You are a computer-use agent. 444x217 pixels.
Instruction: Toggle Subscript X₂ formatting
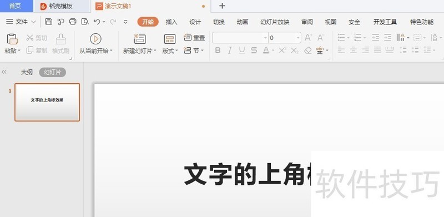pyautogui.click(x=295, y=51)
